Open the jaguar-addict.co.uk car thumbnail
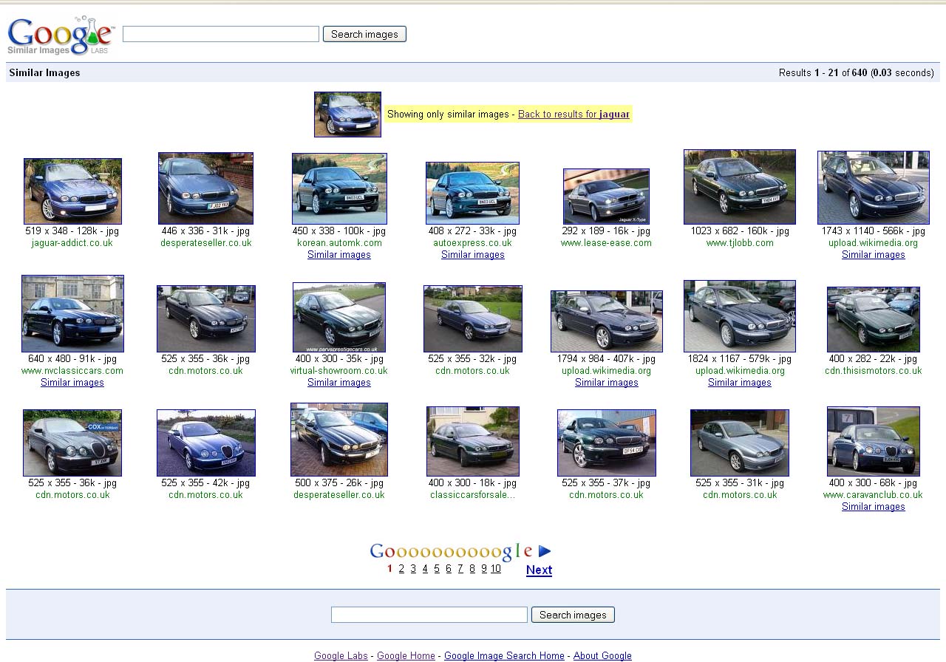 [x=72, y=191]
